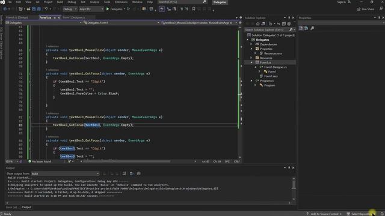Expand Add to Source Control menu

324,214
